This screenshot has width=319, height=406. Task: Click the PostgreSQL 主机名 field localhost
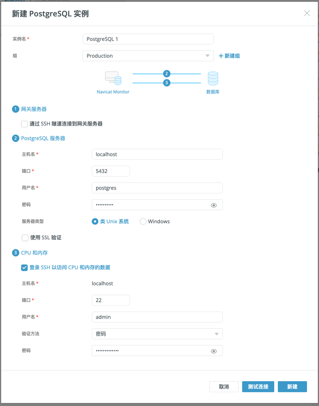[x=157, y=154]
